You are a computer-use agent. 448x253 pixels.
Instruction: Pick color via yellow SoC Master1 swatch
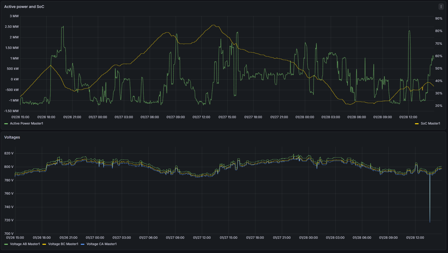[x=417, y=124]
